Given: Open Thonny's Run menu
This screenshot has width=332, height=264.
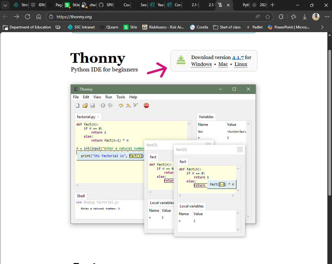Looking at the screenshot, I should point(109,97).
